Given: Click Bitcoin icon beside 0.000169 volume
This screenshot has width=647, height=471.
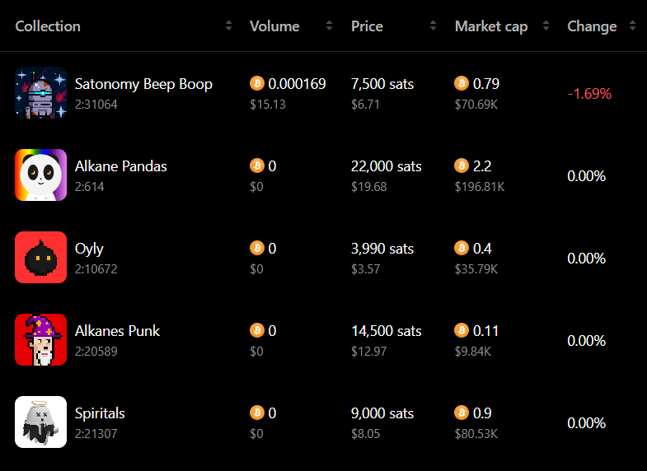Looking at the screenshot, I should 257,84.
